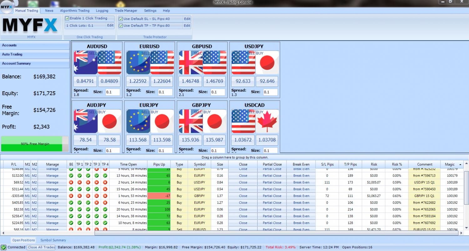This screenshot has height=251, width=469.
Task: Click the US flag Buy icon on EURUSD
Action: (x=162, y=63)
